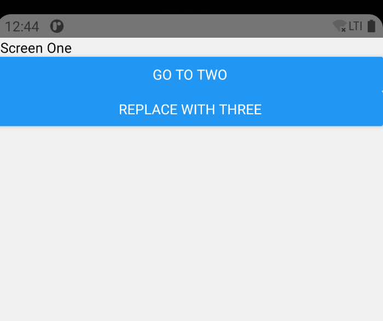The image size is (383, 321).
Task: Click the Wi-Fi no-connection icon
Action: tap(339, 26)
